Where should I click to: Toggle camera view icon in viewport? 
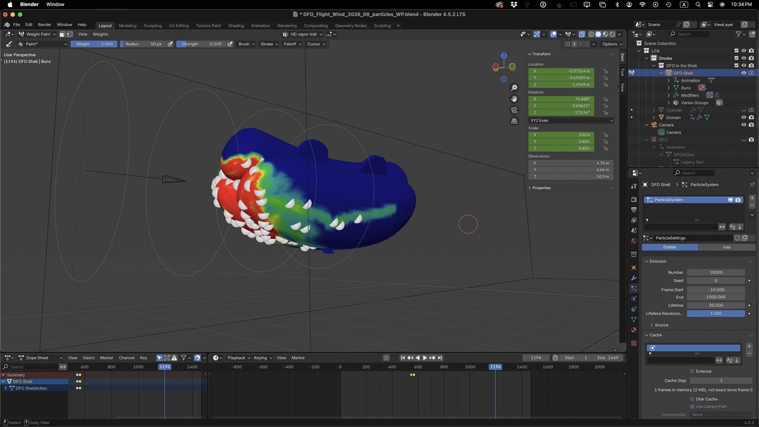pos(514,110)
